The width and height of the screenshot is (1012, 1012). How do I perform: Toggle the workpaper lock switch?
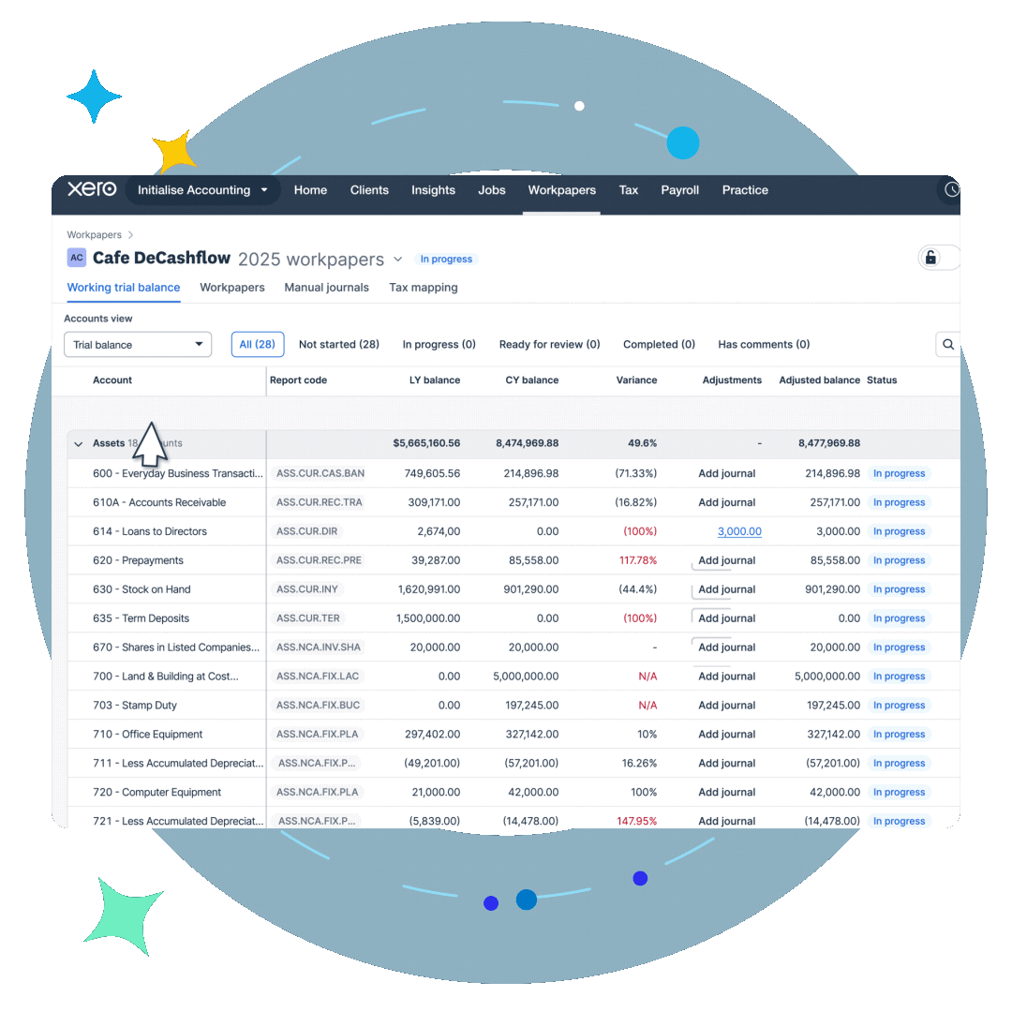click(938, 258)
